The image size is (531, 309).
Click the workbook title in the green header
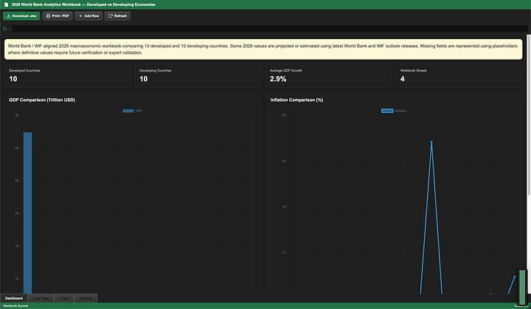(83, 4)
